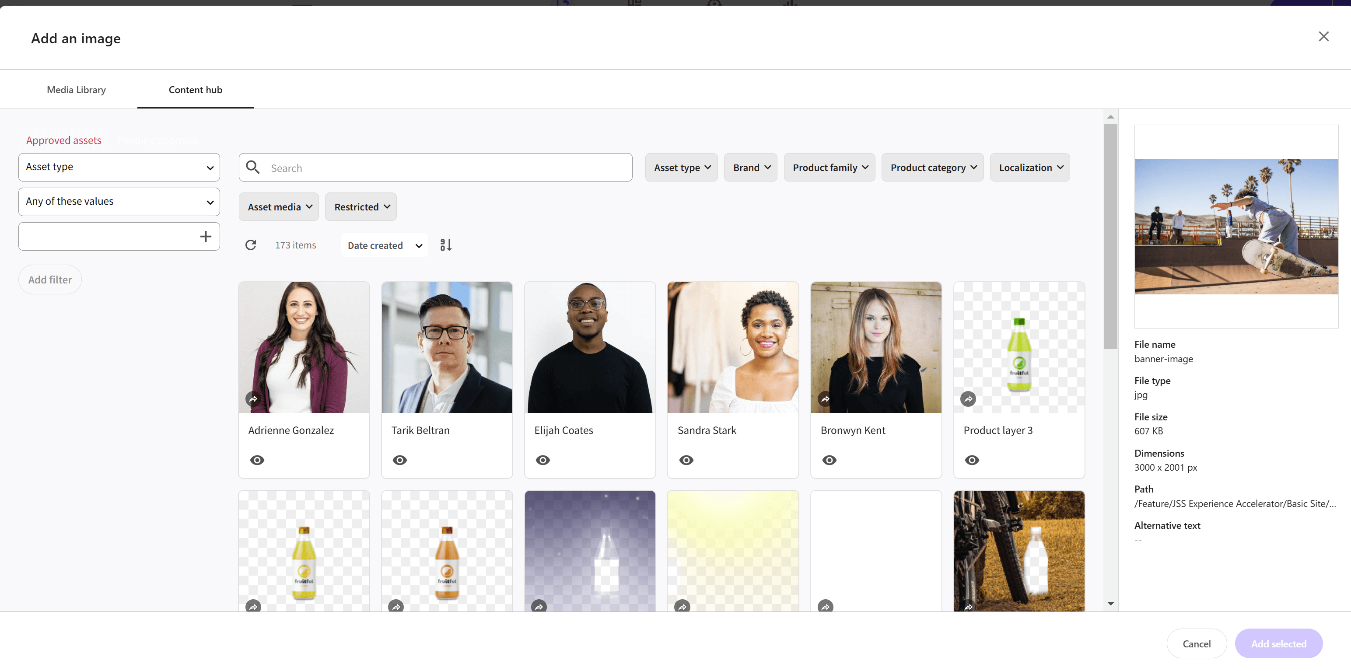1351x671 pixels.
Task: Click the share arrow on Adrienne Gonzalez's image
Action: pos(253,399)
